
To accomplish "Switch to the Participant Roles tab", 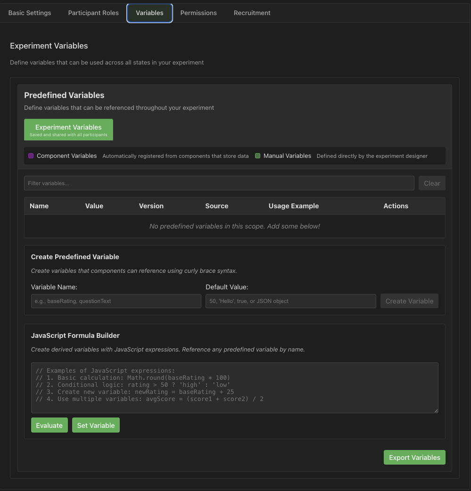I will point(93,13).
